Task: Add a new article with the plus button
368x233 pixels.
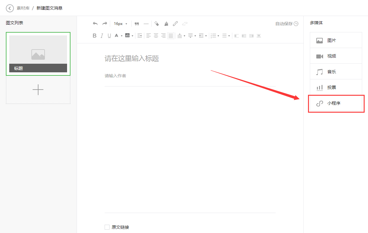Action: pyautogui.click(x=38, y=90)
